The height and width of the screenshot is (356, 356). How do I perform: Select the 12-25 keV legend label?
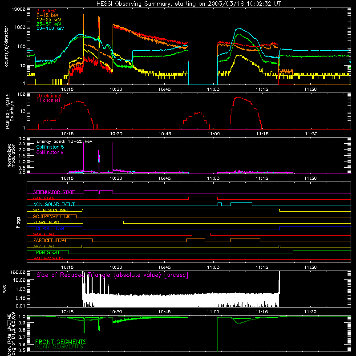[x=49, y=20]
